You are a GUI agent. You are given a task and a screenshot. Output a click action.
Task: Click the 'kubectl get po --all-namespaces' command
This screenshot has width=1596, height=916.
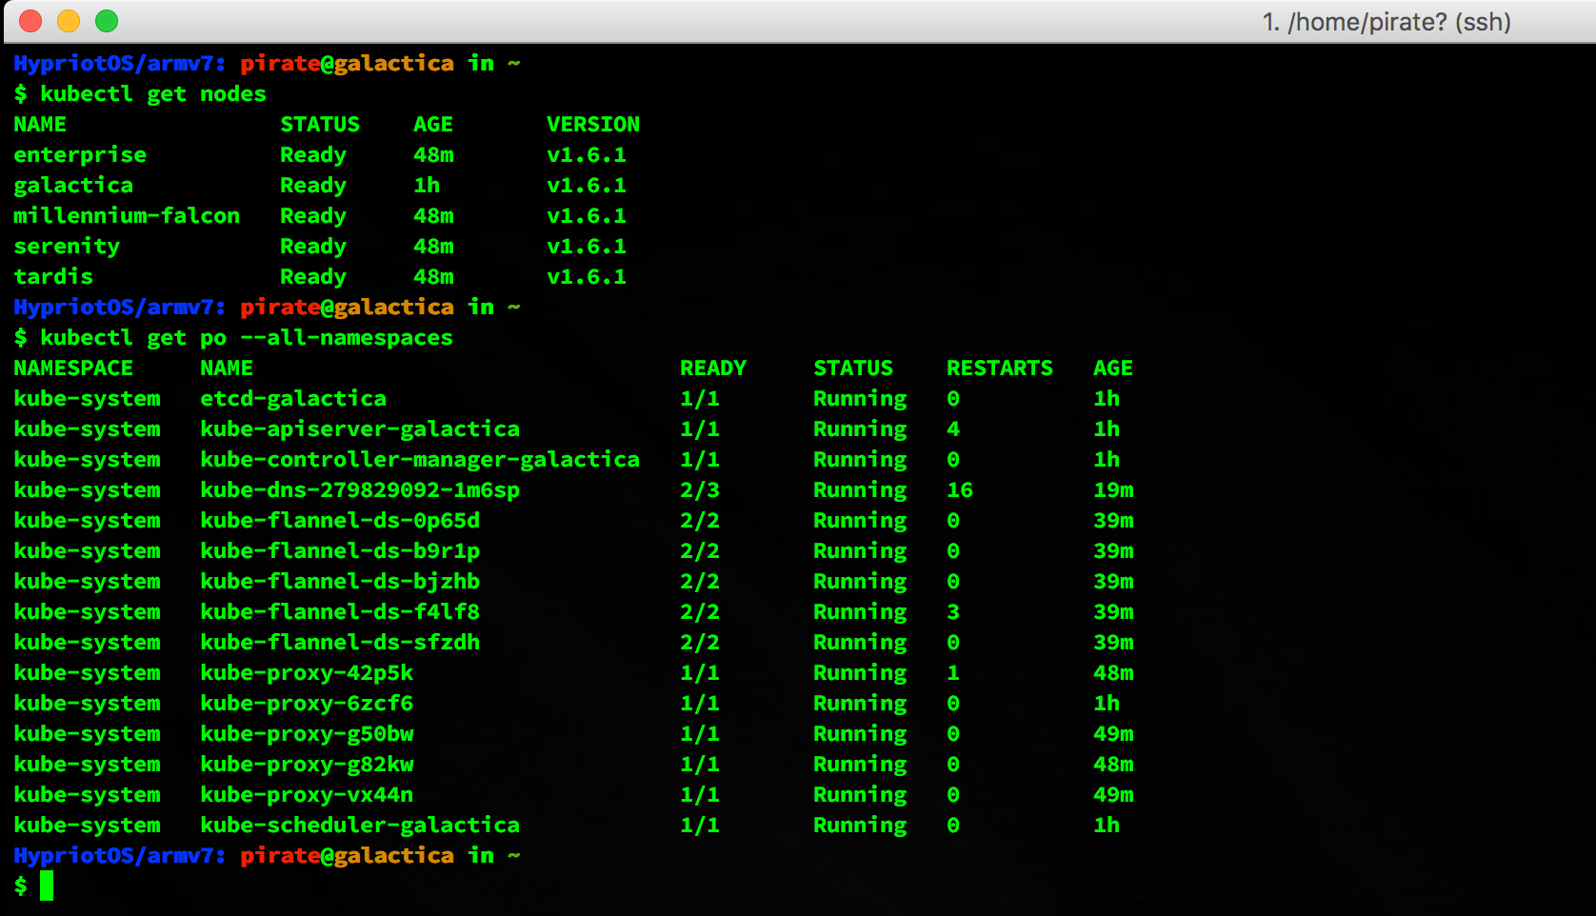247,338
